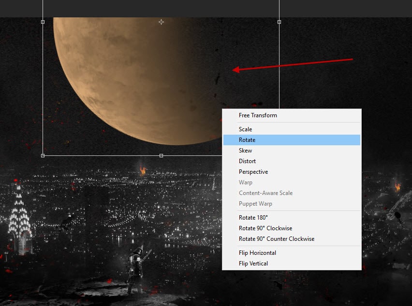Click the transform reference point crosshair
412x306 pixels.
pyautogui.click(x=161, y=22)
